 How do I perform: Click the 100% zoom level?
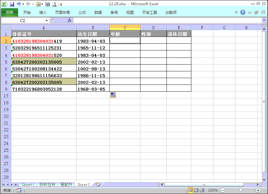point(212,190)
